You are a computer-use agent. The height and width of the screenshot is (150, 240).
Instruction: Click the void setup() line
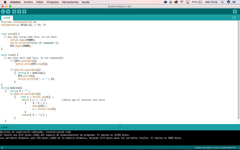click(x=10, y=34)
